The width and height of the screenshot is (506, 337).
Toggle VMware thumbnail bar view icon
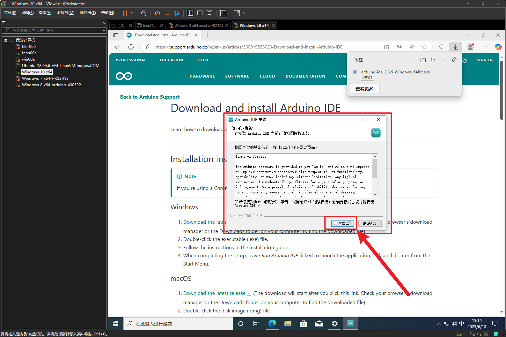[200, 13]
